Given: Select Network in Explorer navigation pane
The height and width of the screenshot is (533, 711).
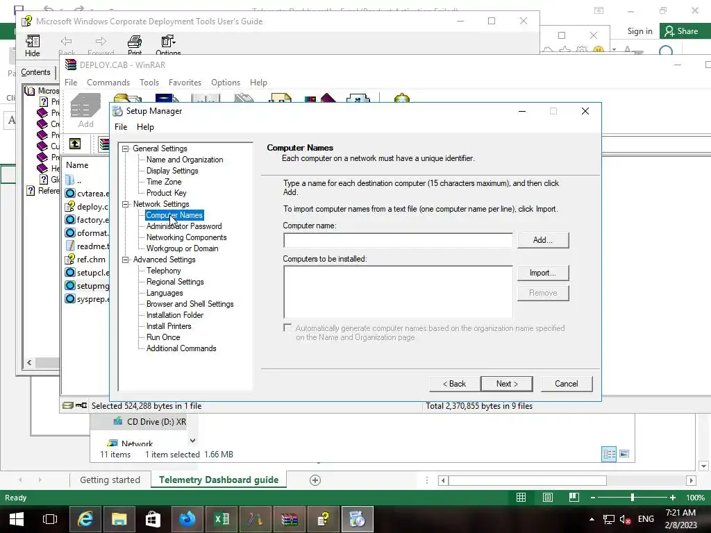Looking at the screenshot, I should pos(137,443).
